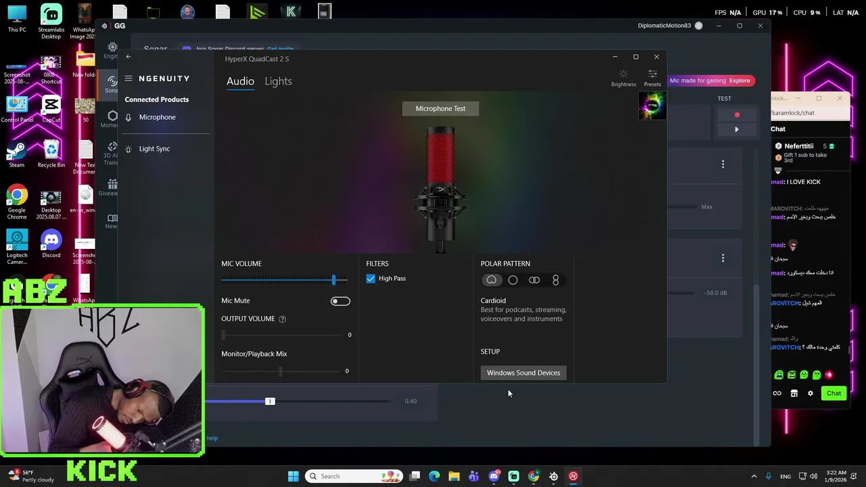Open Google Chrome from the taskbar

click(534, 476)
